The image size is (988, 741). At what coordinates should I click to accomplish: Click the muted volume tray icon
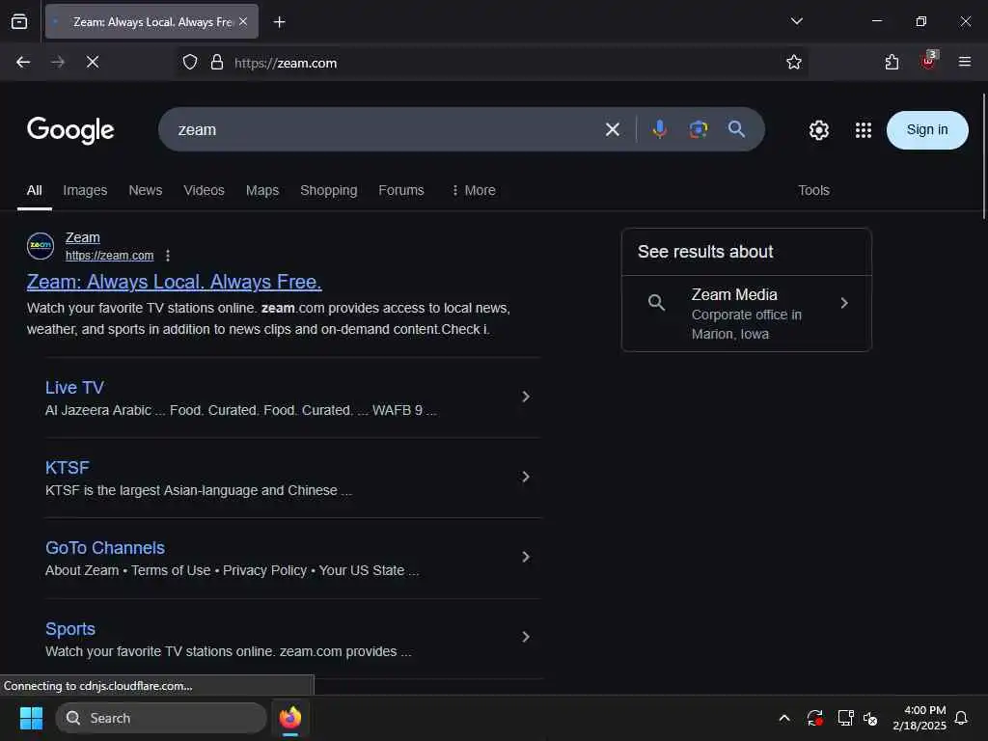pos(870,718)
